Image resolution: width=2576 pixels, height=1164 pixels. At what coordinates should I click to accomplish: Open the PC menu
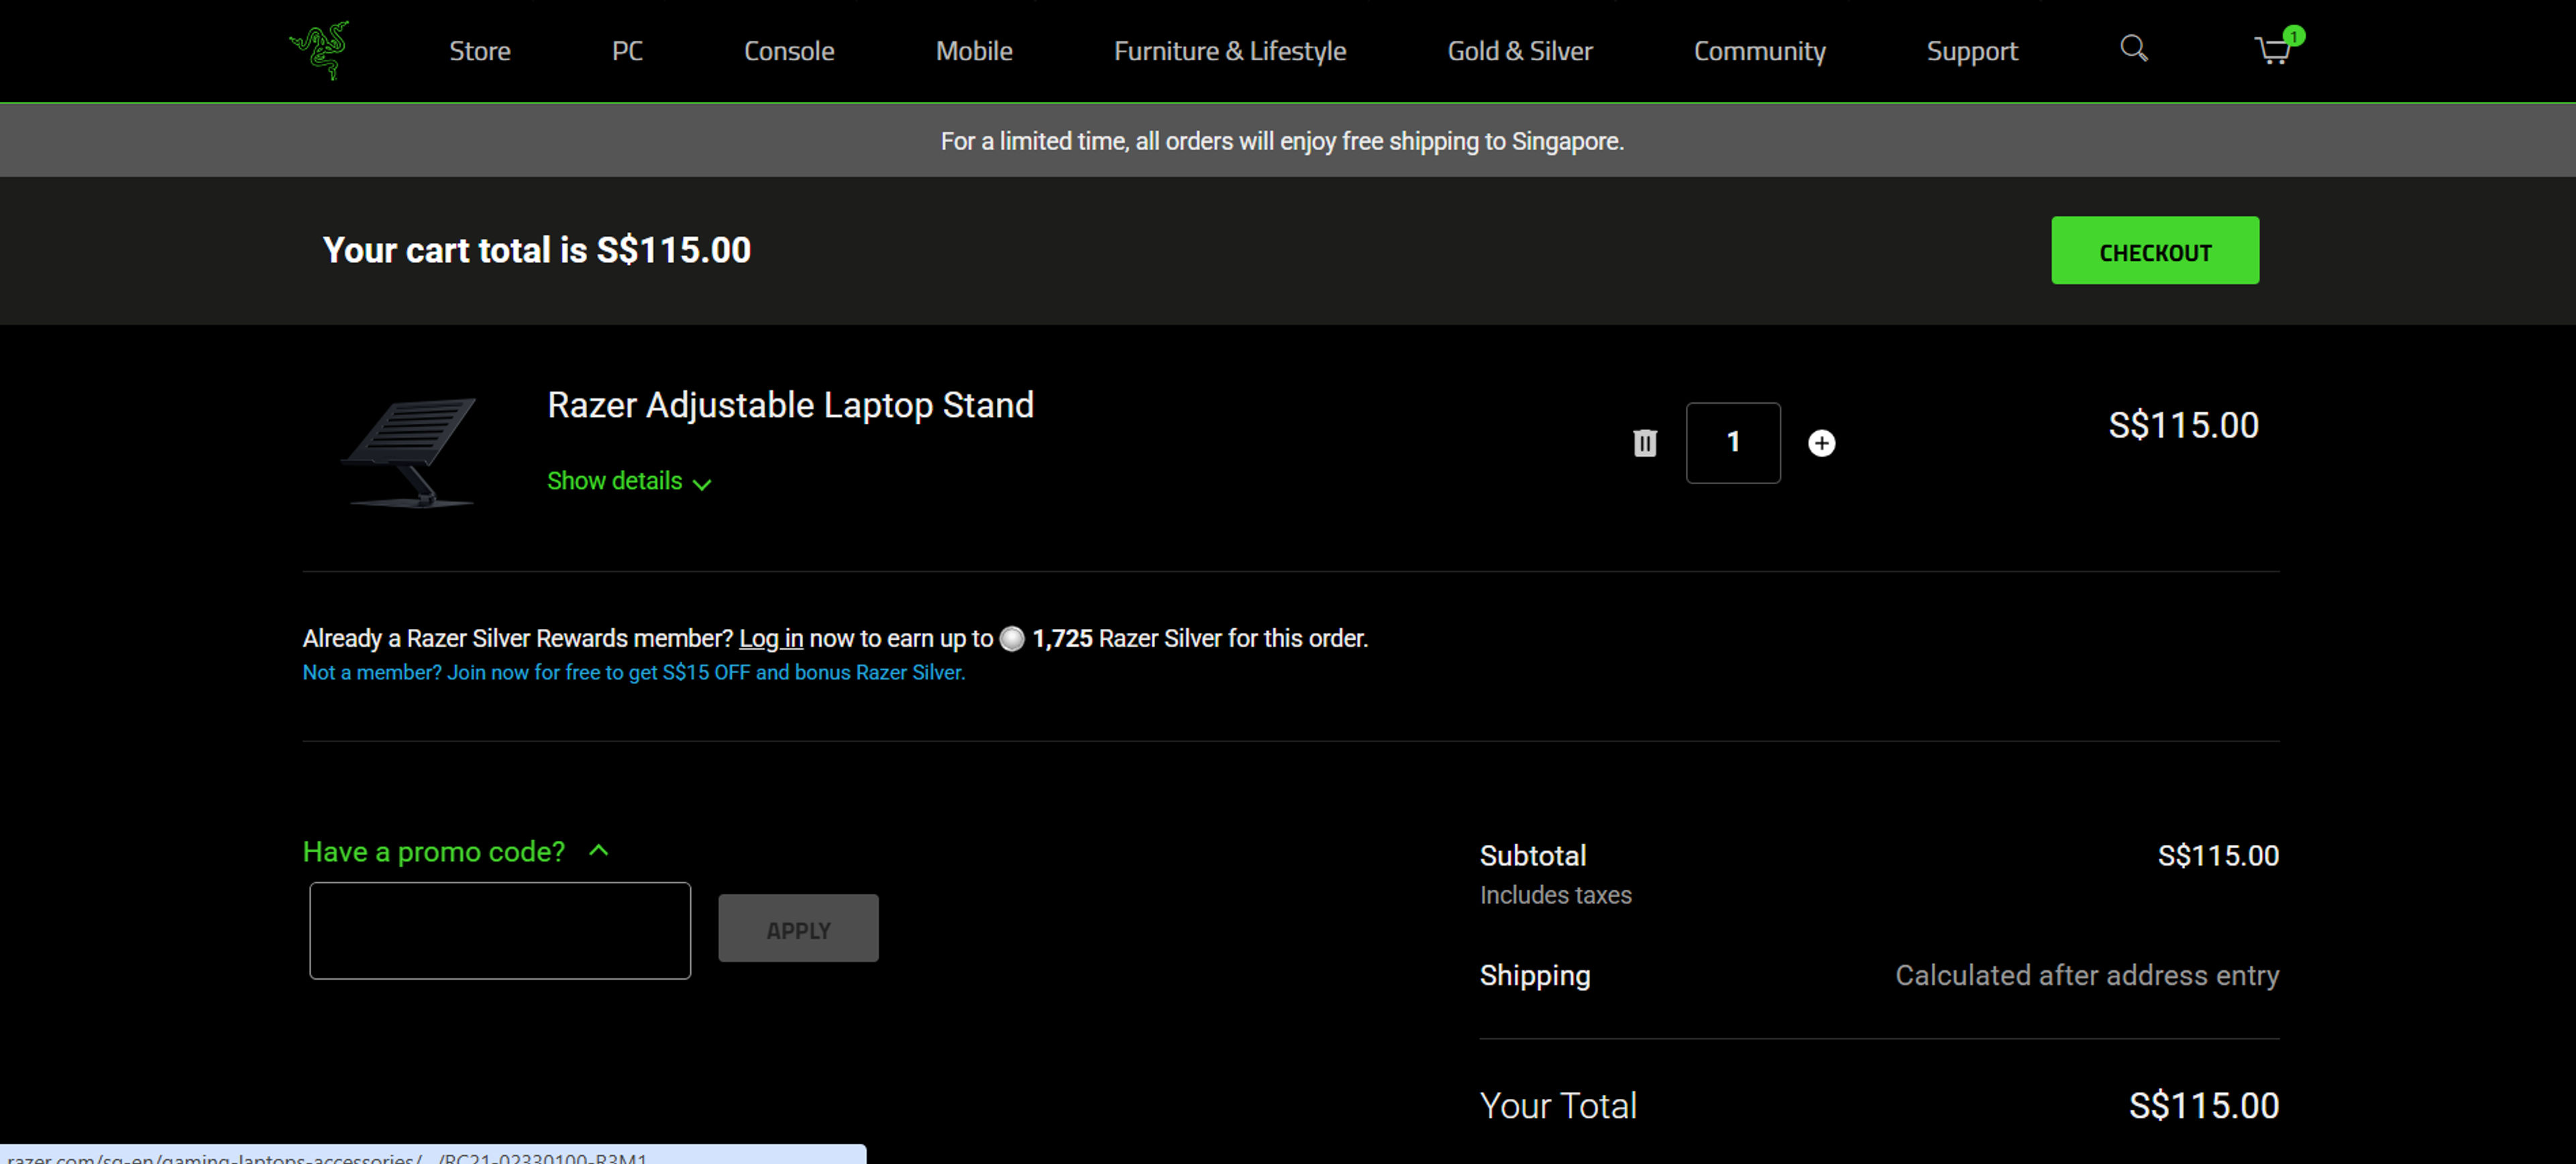point(627,51)
